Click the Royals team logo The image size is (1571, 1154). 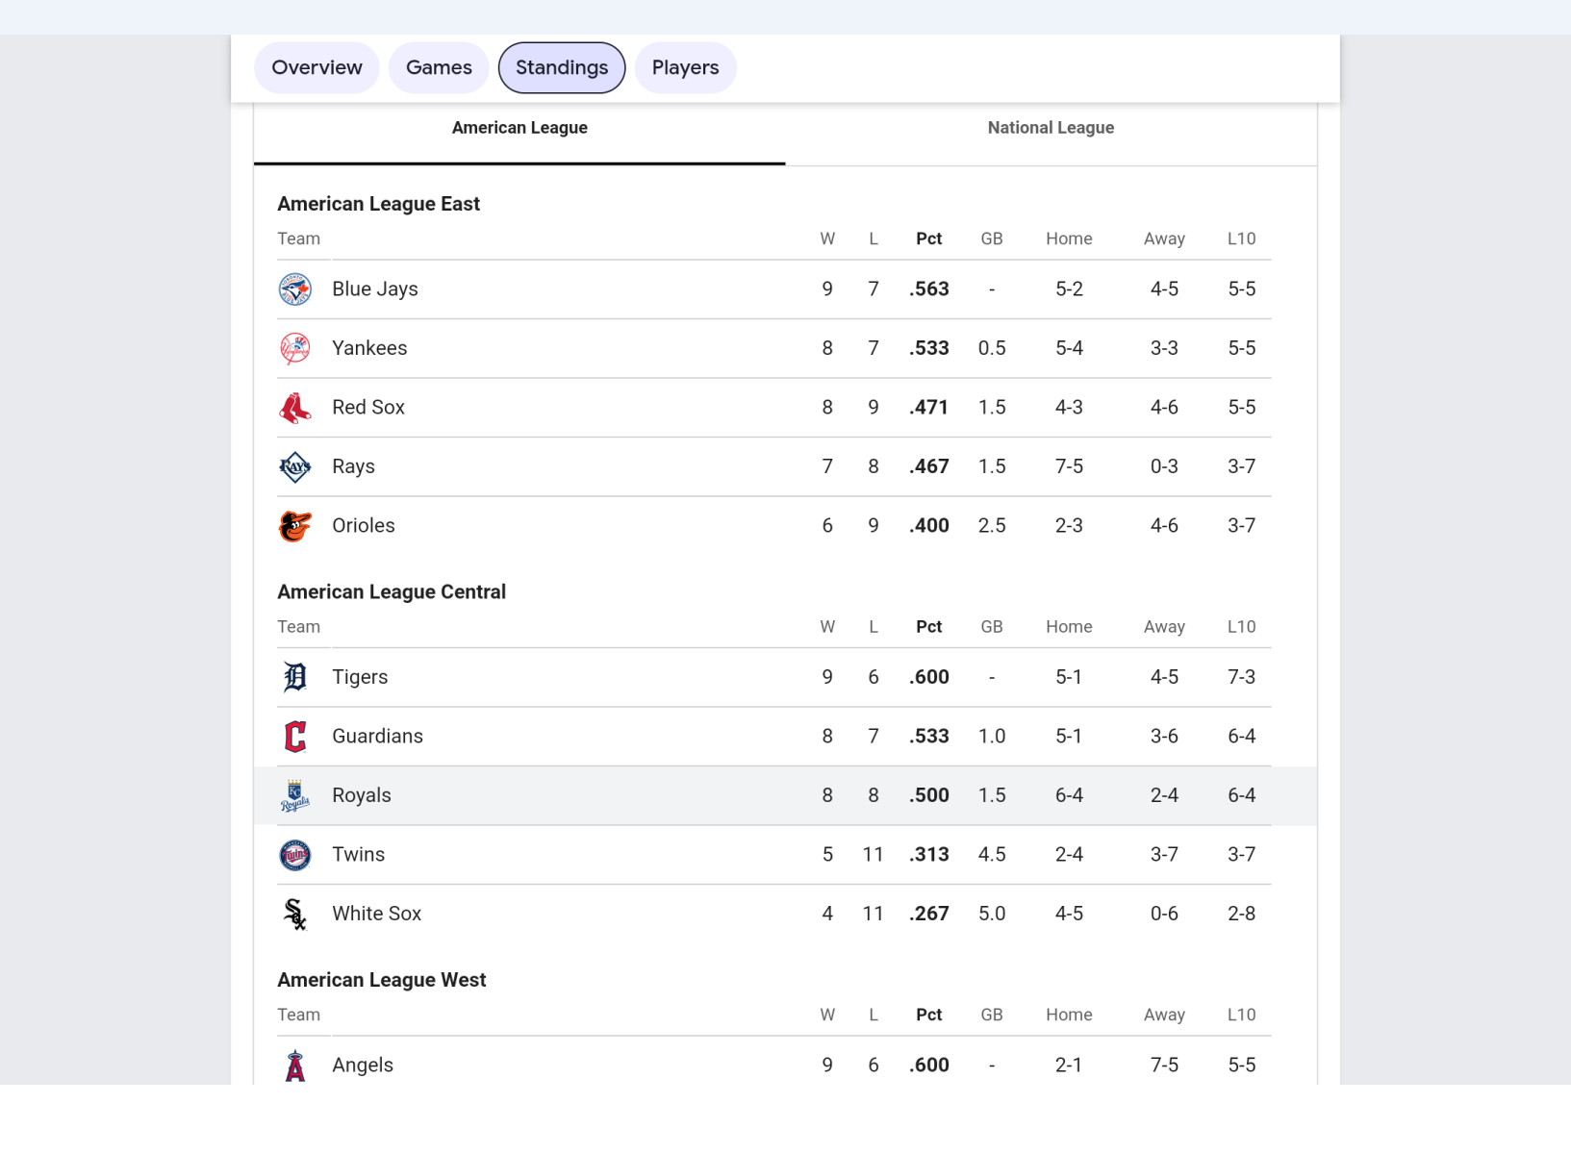(295, 796)
